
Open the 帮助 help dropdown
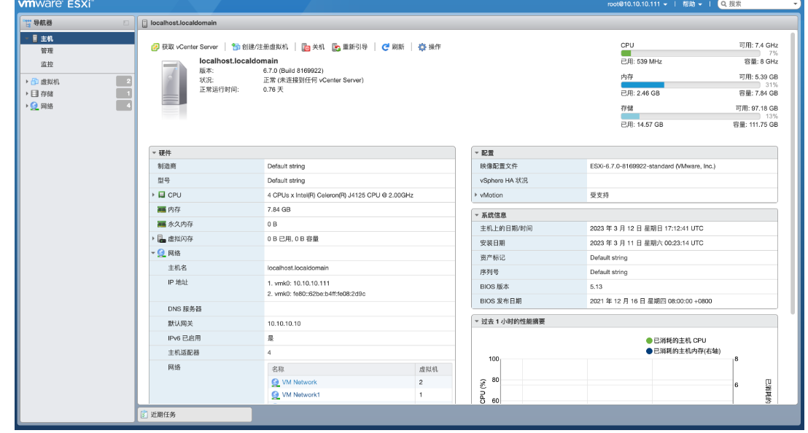(x=692, y=4)
